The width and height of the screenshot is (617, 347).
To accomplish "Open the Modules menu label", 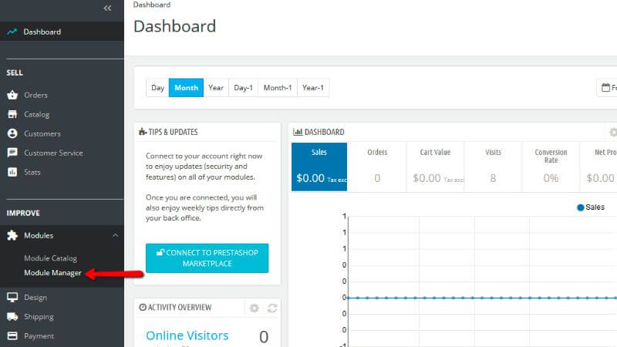I will [x=39, y=235].
